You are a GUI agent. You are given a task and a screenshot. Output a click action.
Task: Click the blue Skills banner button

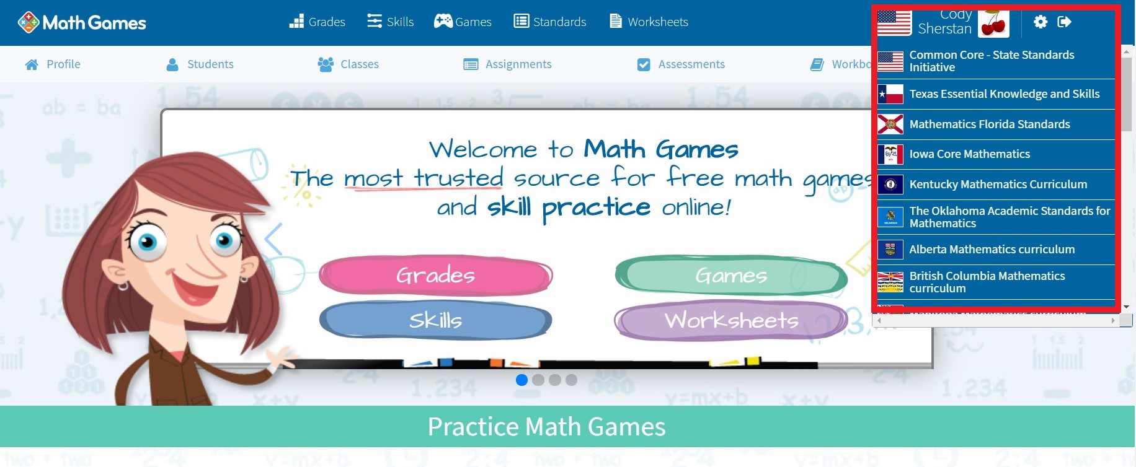tap(435, 320)
